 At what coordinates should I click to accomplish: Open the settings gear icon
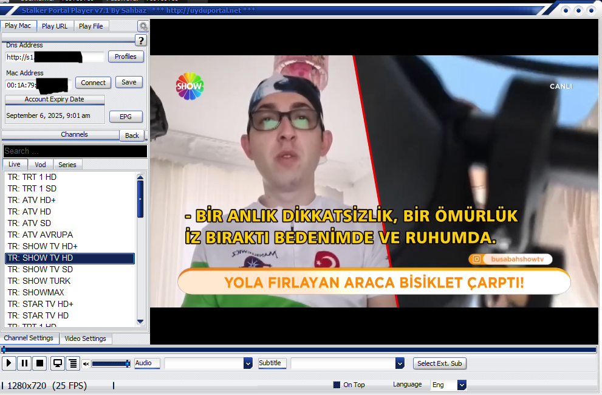pos(143,27)
